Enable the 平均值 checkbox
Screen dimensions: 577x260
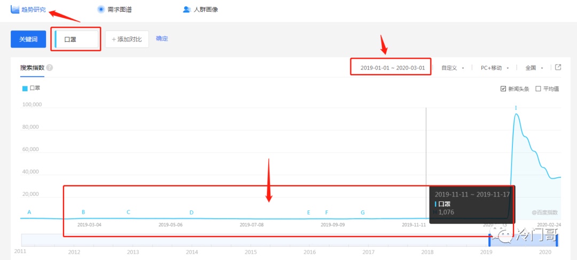[538, 89]
